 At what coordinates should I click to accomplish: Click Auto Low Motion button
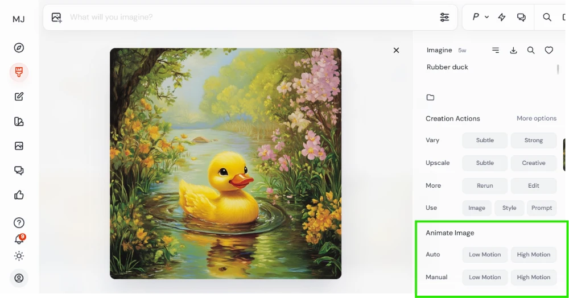485,255
